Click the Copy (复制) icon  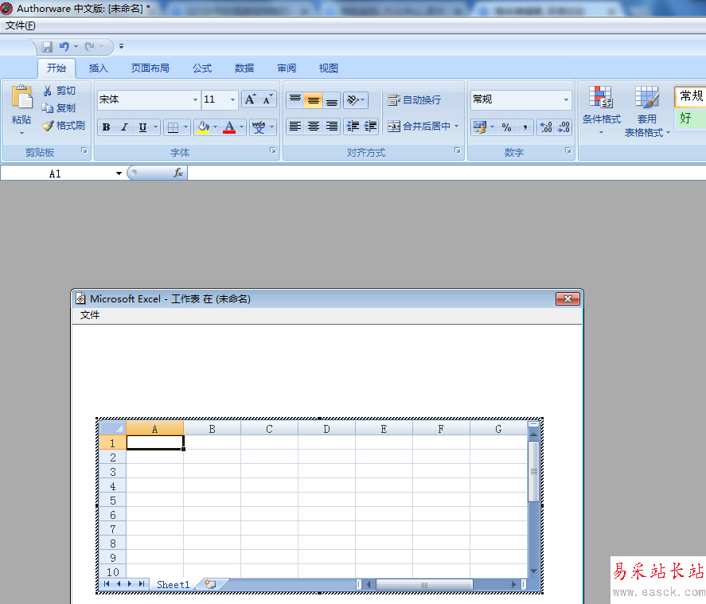coord(47,108)
